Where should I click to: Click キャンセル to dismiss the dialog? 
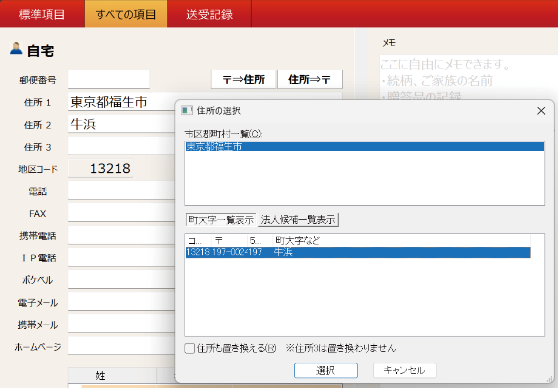404,370
